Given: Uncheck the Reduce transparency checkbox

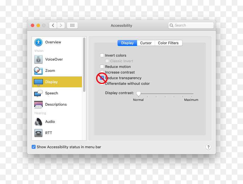Looking at the screenshot, I should [x=102, y=78].
